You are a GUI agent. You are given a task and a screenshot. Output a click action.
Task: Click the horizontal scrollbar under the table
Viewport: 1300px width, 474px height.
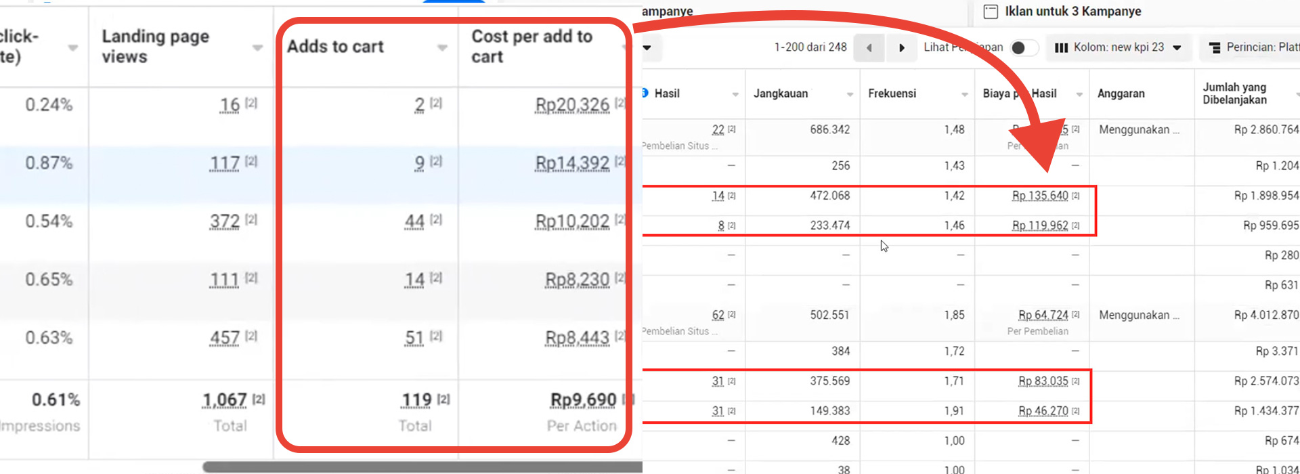[420, 467]
